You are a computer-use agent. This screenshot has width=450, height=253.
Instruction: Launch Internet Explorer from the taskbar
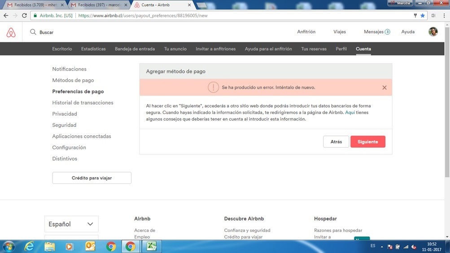(x=29, y=246)
